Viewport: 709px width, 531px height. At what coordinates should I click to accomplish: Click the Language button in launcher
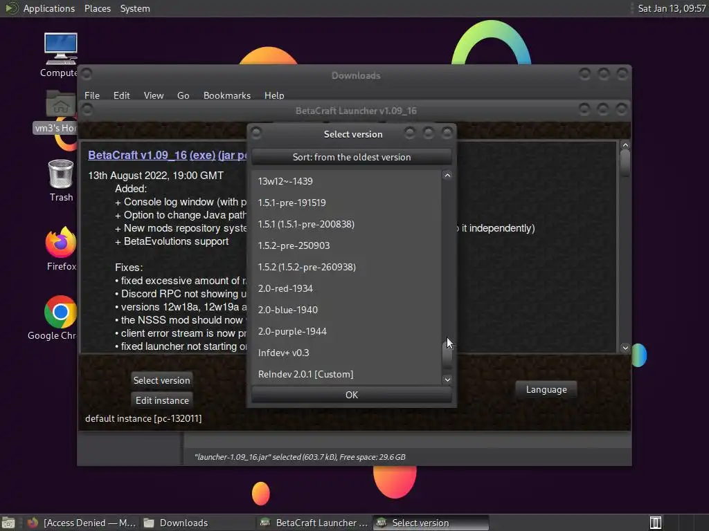click(546, 389)
